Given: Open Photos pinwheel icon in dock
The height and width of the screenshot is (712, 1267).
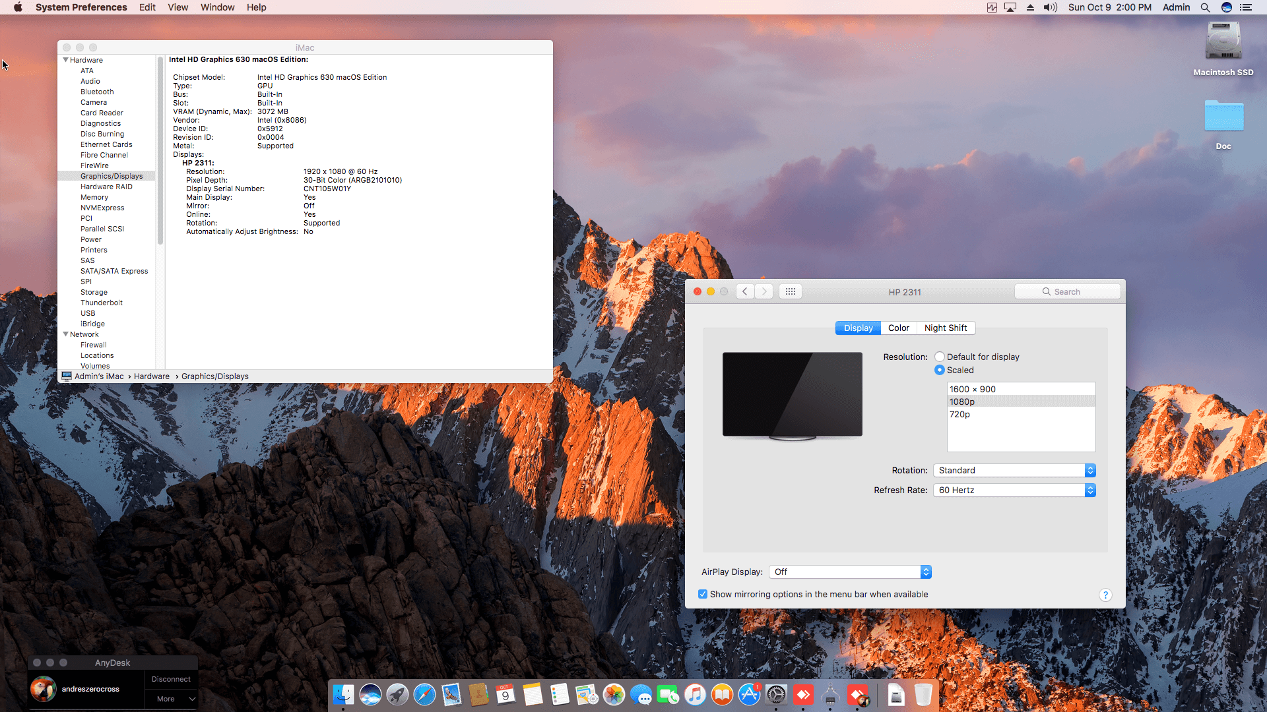Looking at the screenshot, I should point(614,694).
